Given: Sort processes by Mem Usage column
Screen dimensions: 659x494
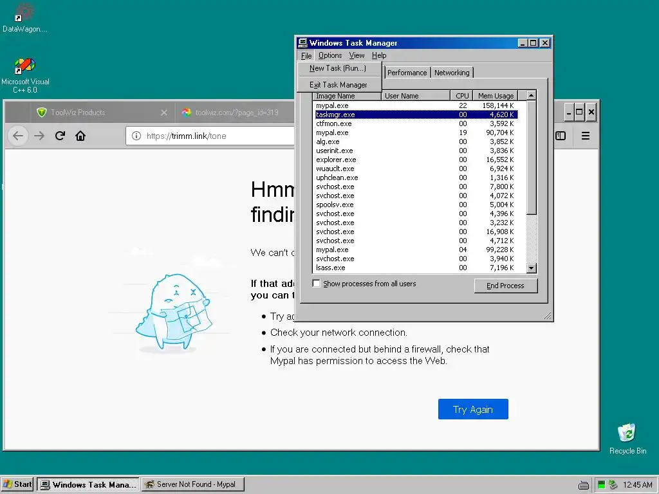Looking at the screenshot, I should tap(496, 96).
